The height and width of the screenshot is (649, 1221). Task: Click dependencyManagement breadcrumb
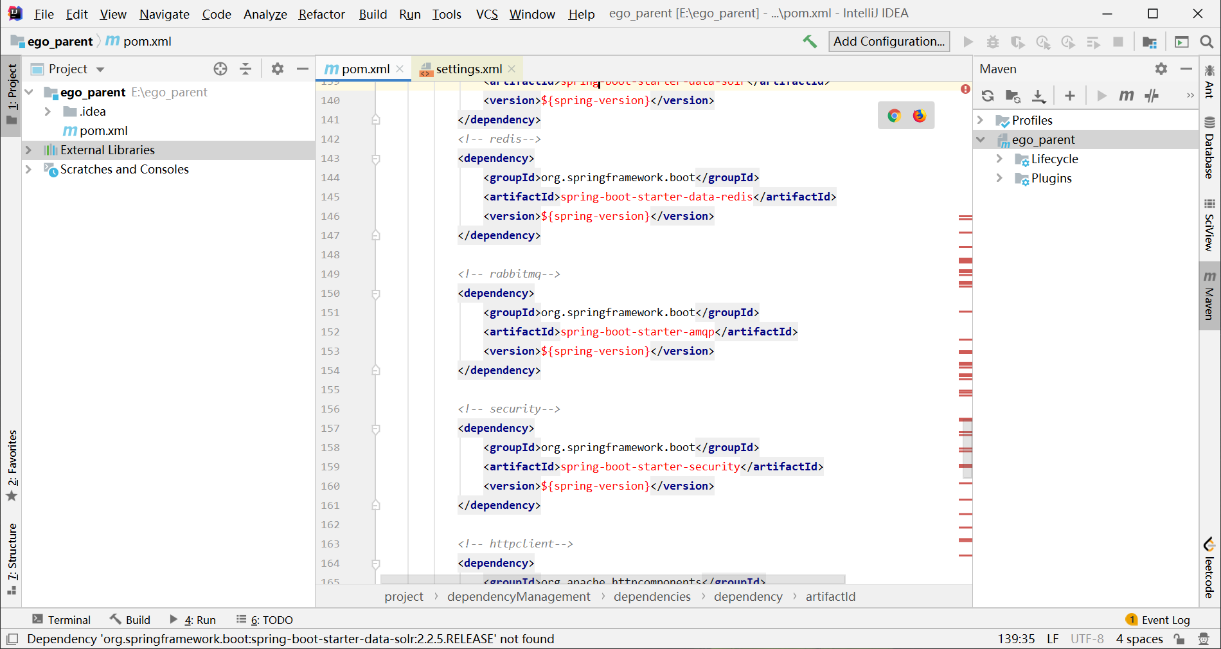[519, 597]
